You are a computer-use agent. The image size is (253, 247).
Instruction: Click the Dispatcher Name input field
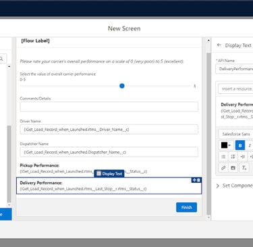pyautogui.click(x=109, y=152)
